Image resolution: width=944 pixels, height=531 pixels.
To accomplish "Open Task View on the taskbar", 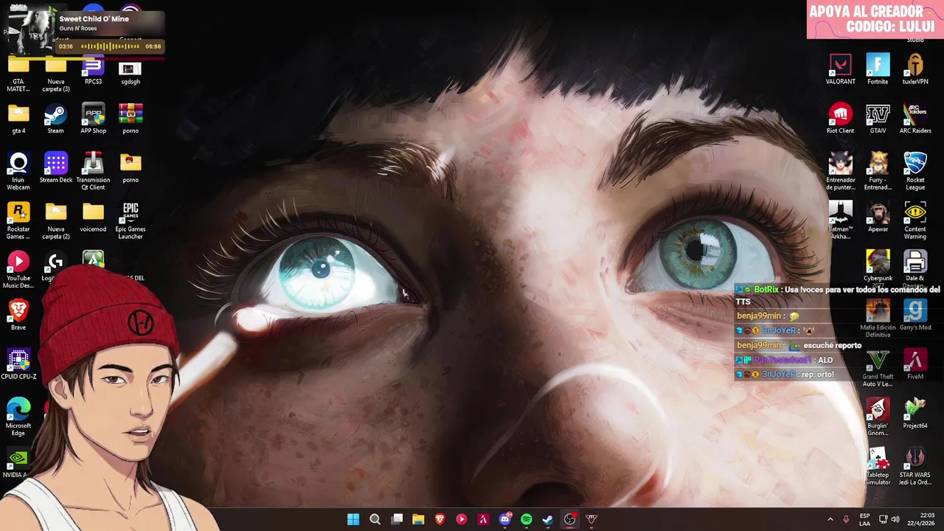I will pos(397,519).
